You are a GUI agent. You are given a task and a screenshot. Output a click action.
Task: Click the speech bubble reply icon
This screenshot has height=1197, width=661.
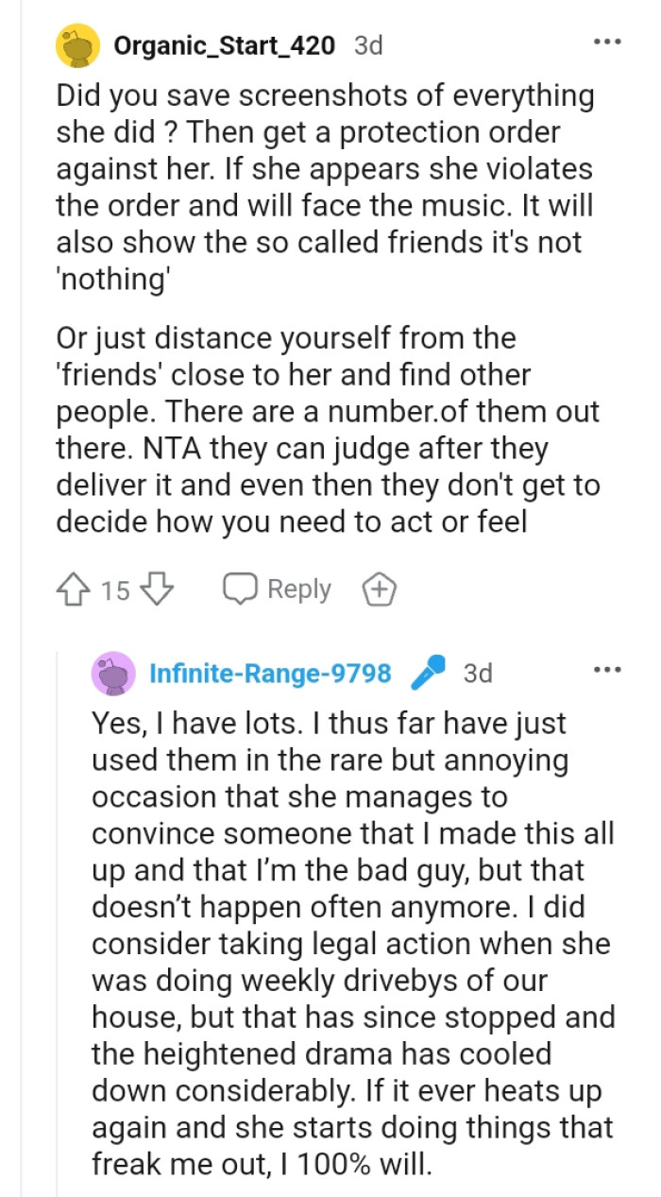click(242, 590)
